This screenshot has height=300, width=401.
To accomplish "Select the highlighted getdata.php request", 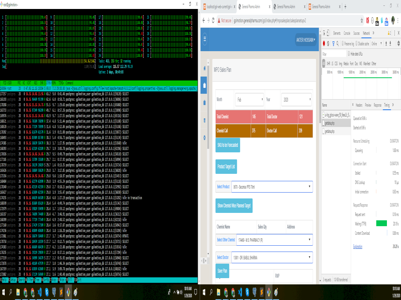I will pos(336,123).
